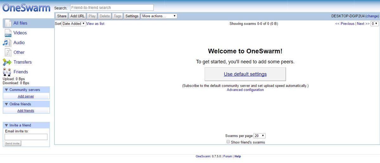Focus the Friend-to-friend search field
The width and height of the screenshot is (380, 163).
tap(112, 8)
